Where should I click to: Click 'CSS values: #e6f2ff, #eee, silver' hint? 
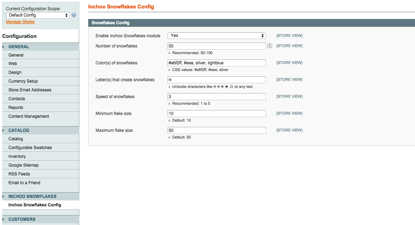click(x=200, y=70)
